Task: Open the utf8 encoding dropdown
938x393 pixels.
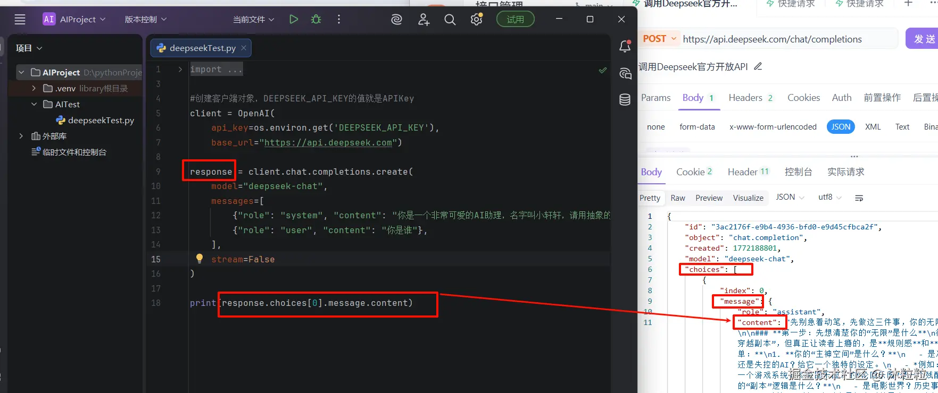Action: (830, 198)
